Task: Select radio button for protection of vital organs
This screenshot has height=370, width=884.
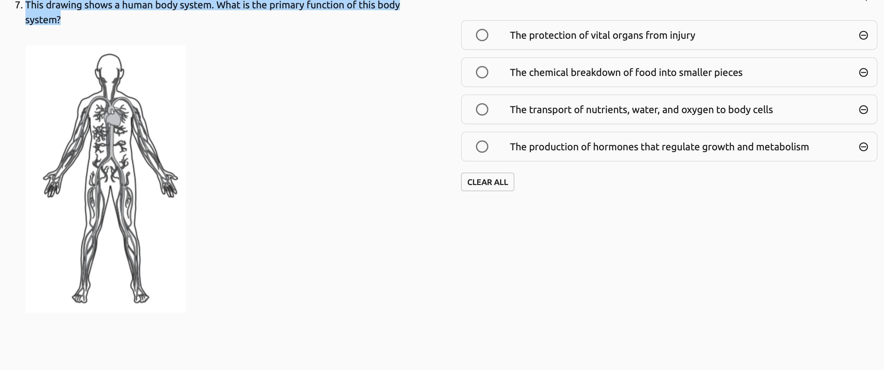Action: point(482,35)
